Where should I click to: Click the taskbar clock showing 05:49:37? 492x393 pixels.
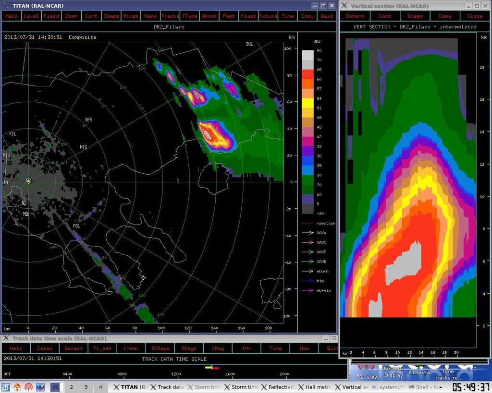(471, 387)
